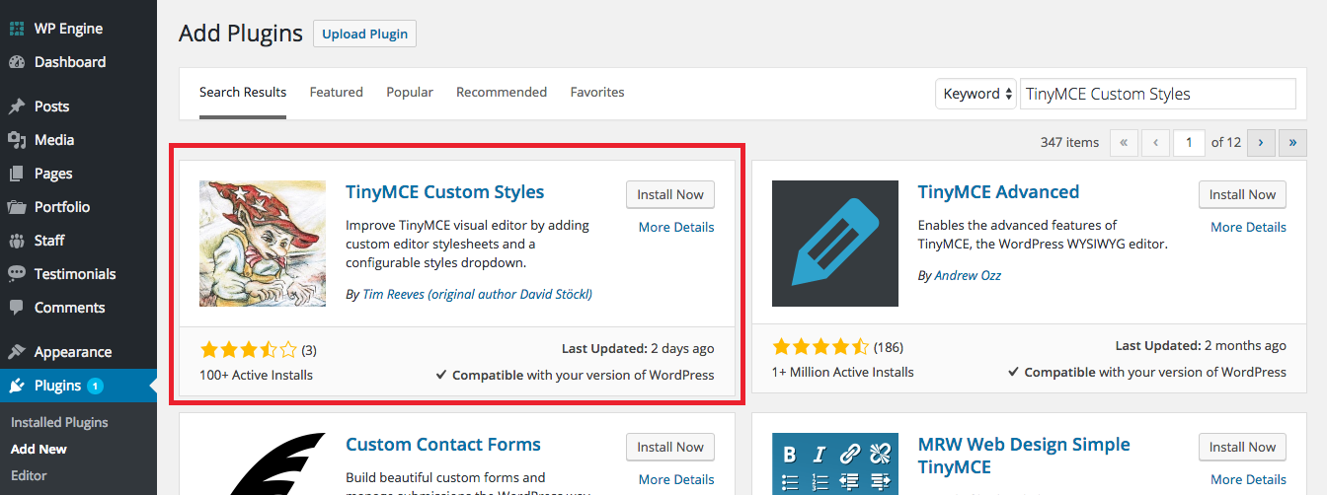Image resolution: width=1327 pixels, height=495 pixels.
Task: Click "100+ Active Installs" text
Action: (256, 375)
